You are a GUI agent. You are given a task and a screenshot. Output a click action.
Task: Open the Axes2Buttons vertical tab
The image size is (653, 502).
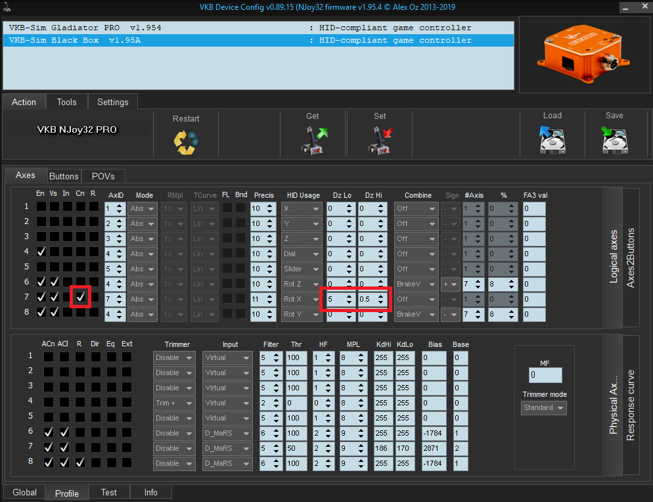(x=631, y=258)
